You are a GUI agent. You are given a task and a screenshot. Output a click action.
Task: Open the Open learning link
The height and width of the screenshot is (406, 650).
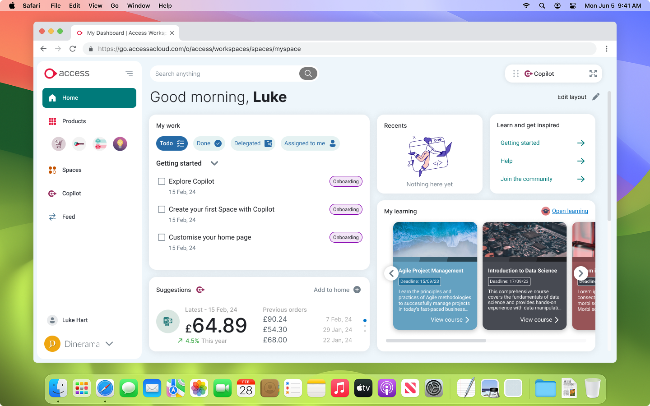[x=570, y=211]
